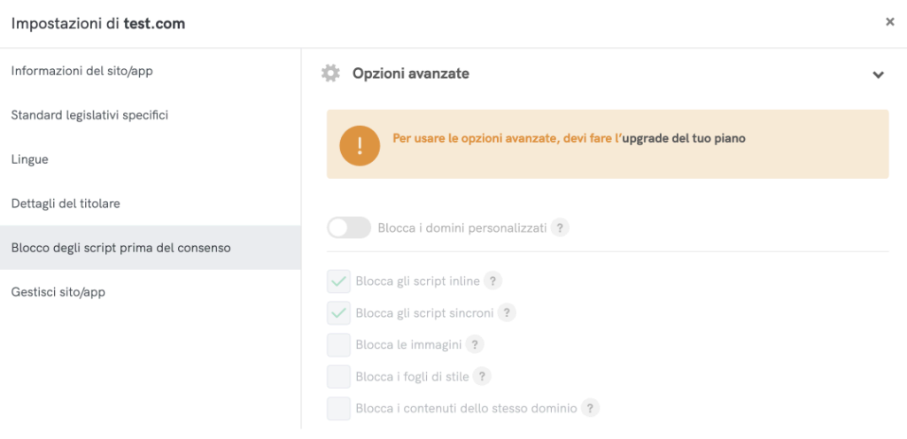Image resolution: width=907 pixels, height=439 pixels.
Task: Collapse the Opzioni avanzate section chevron
Action: pyautogui.click(x=878, y=74)
